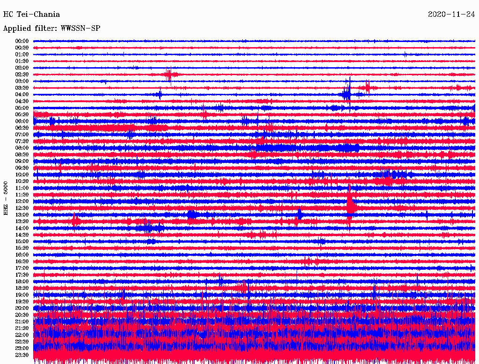Select the 10:00 time label
Viewport: 479px width, 364px height.
coord(22,175)
